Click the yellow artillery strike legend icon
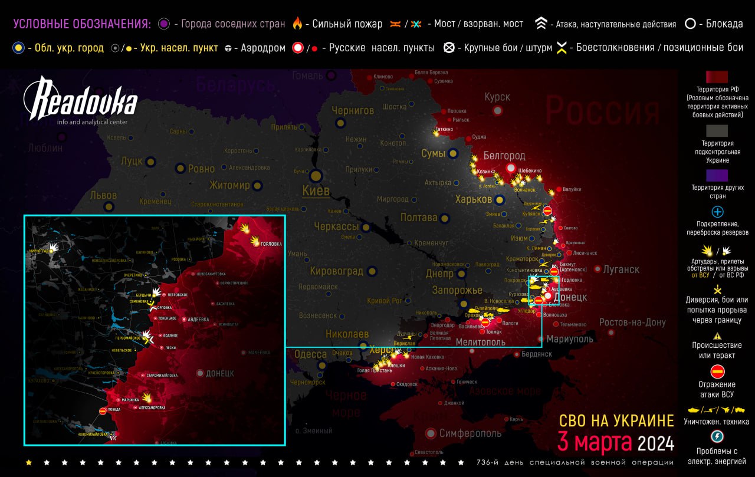The height and width of the screenshot is (477, 755). (707, 250)
